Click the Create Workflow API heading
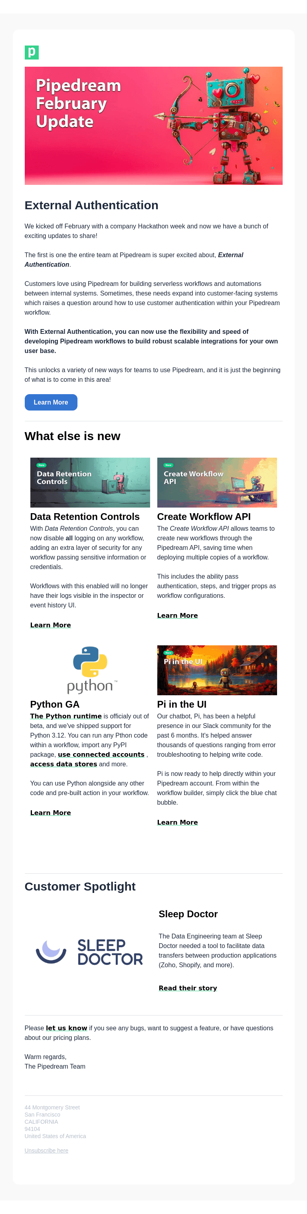This screenshot has height=1214, width=307. (x=204, y=516)
